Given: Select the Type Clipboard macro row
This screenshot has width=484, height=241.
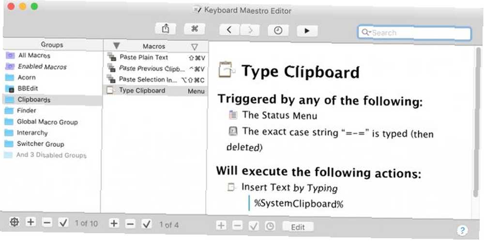Looking at the screenshot, I should (x=155, y=90).
